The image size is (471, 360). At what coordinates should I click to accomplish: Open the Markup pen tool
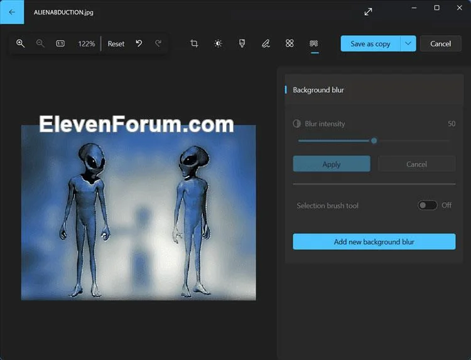[266, 43]
